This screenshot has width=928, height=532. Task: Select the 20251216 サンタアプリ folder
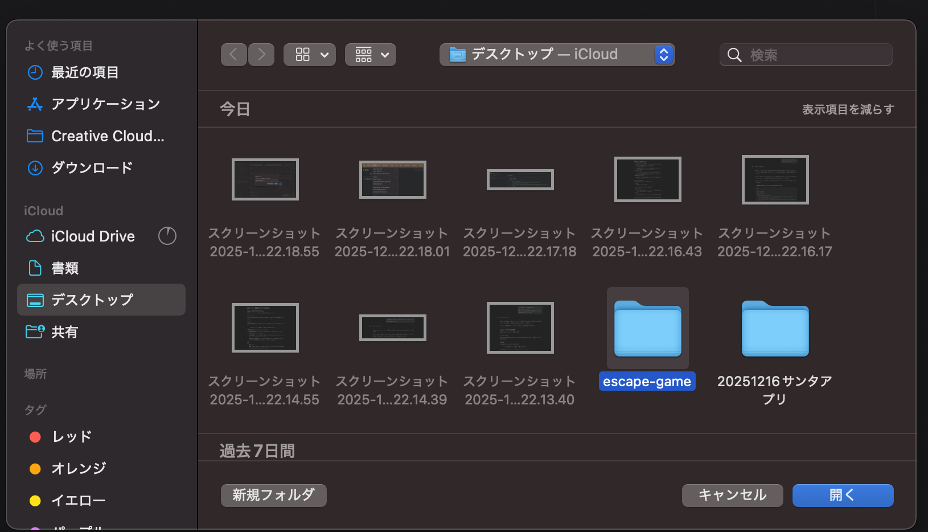pos(775,328)
